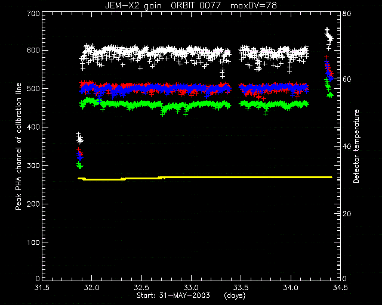Click the white cluster near channel 370 at start

coord(79,138)
